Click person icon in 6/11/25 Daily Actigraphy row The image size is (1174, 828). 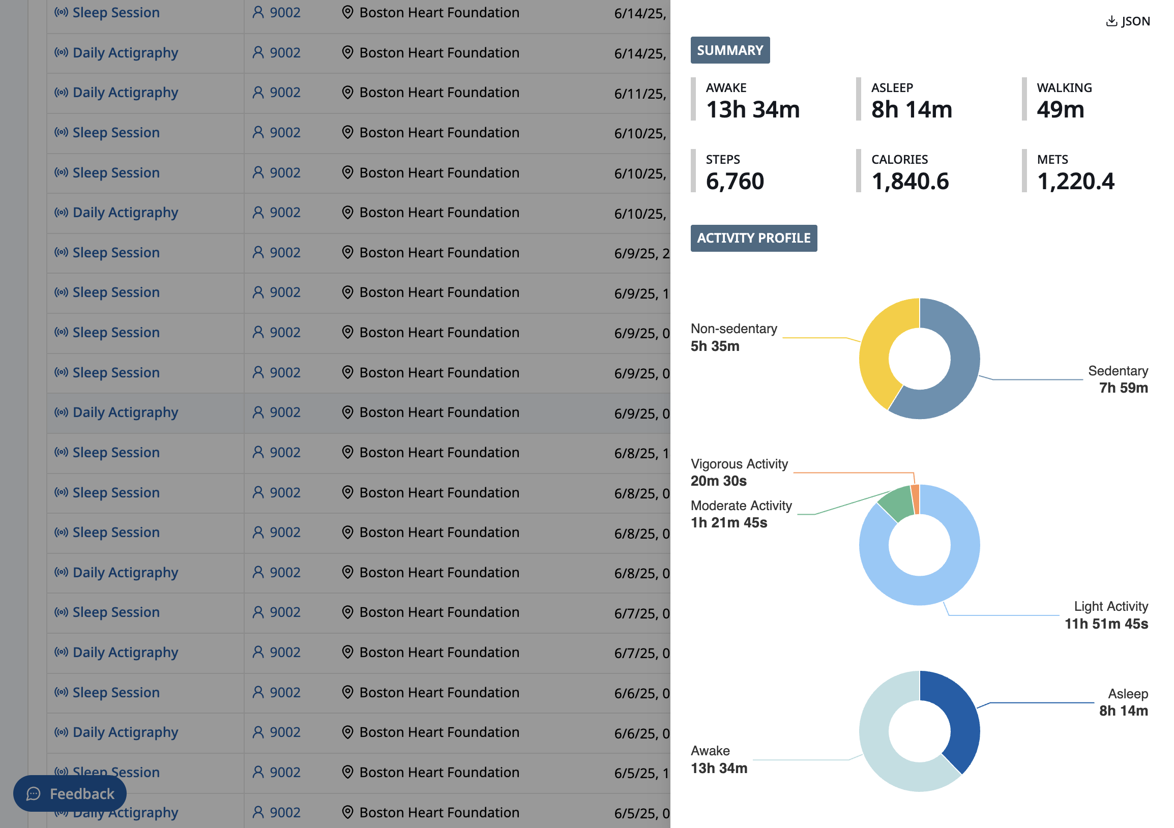click(258, 93)
